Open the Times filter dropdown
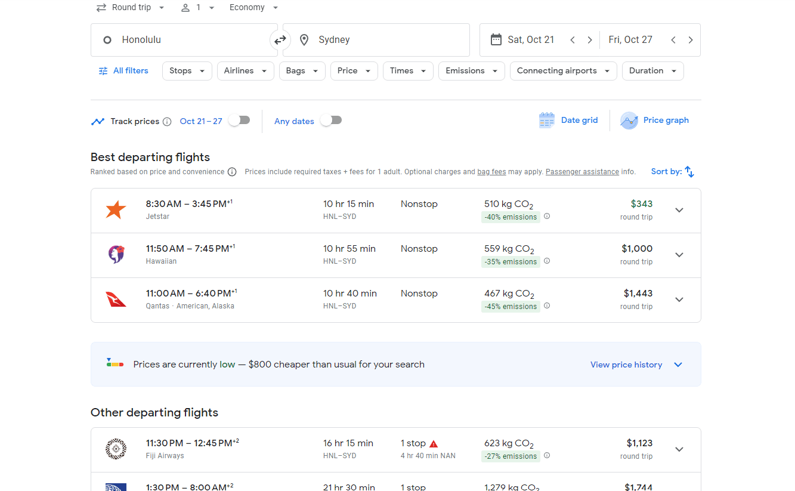Image resolution: width=795 pixels, height=491 pixels. [x=408, y=71]
